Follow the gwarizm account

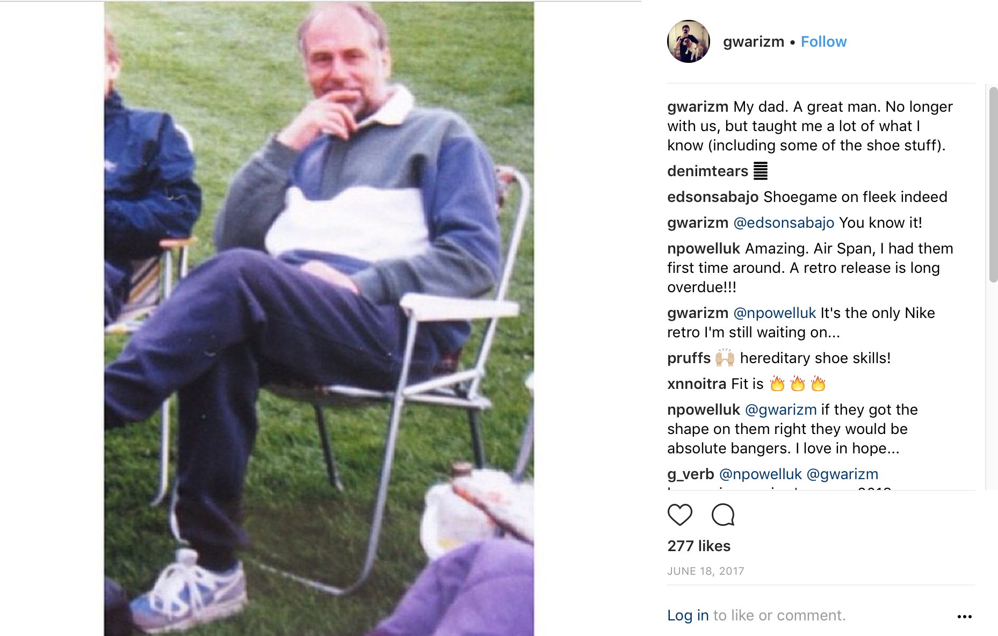[x=823, y=42]
